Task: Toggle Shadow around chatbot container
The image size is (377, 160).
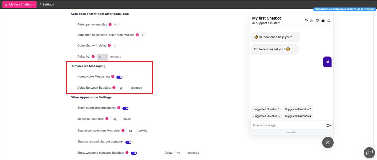Action: point(128,142)
